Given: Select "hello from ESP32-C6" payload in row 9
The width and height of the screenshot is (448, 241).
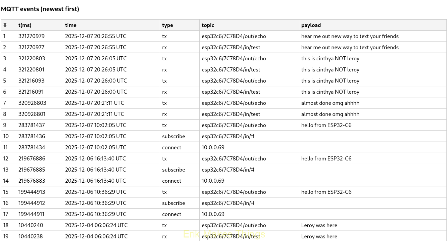Looking at the screenshot, I should (326, 125).
